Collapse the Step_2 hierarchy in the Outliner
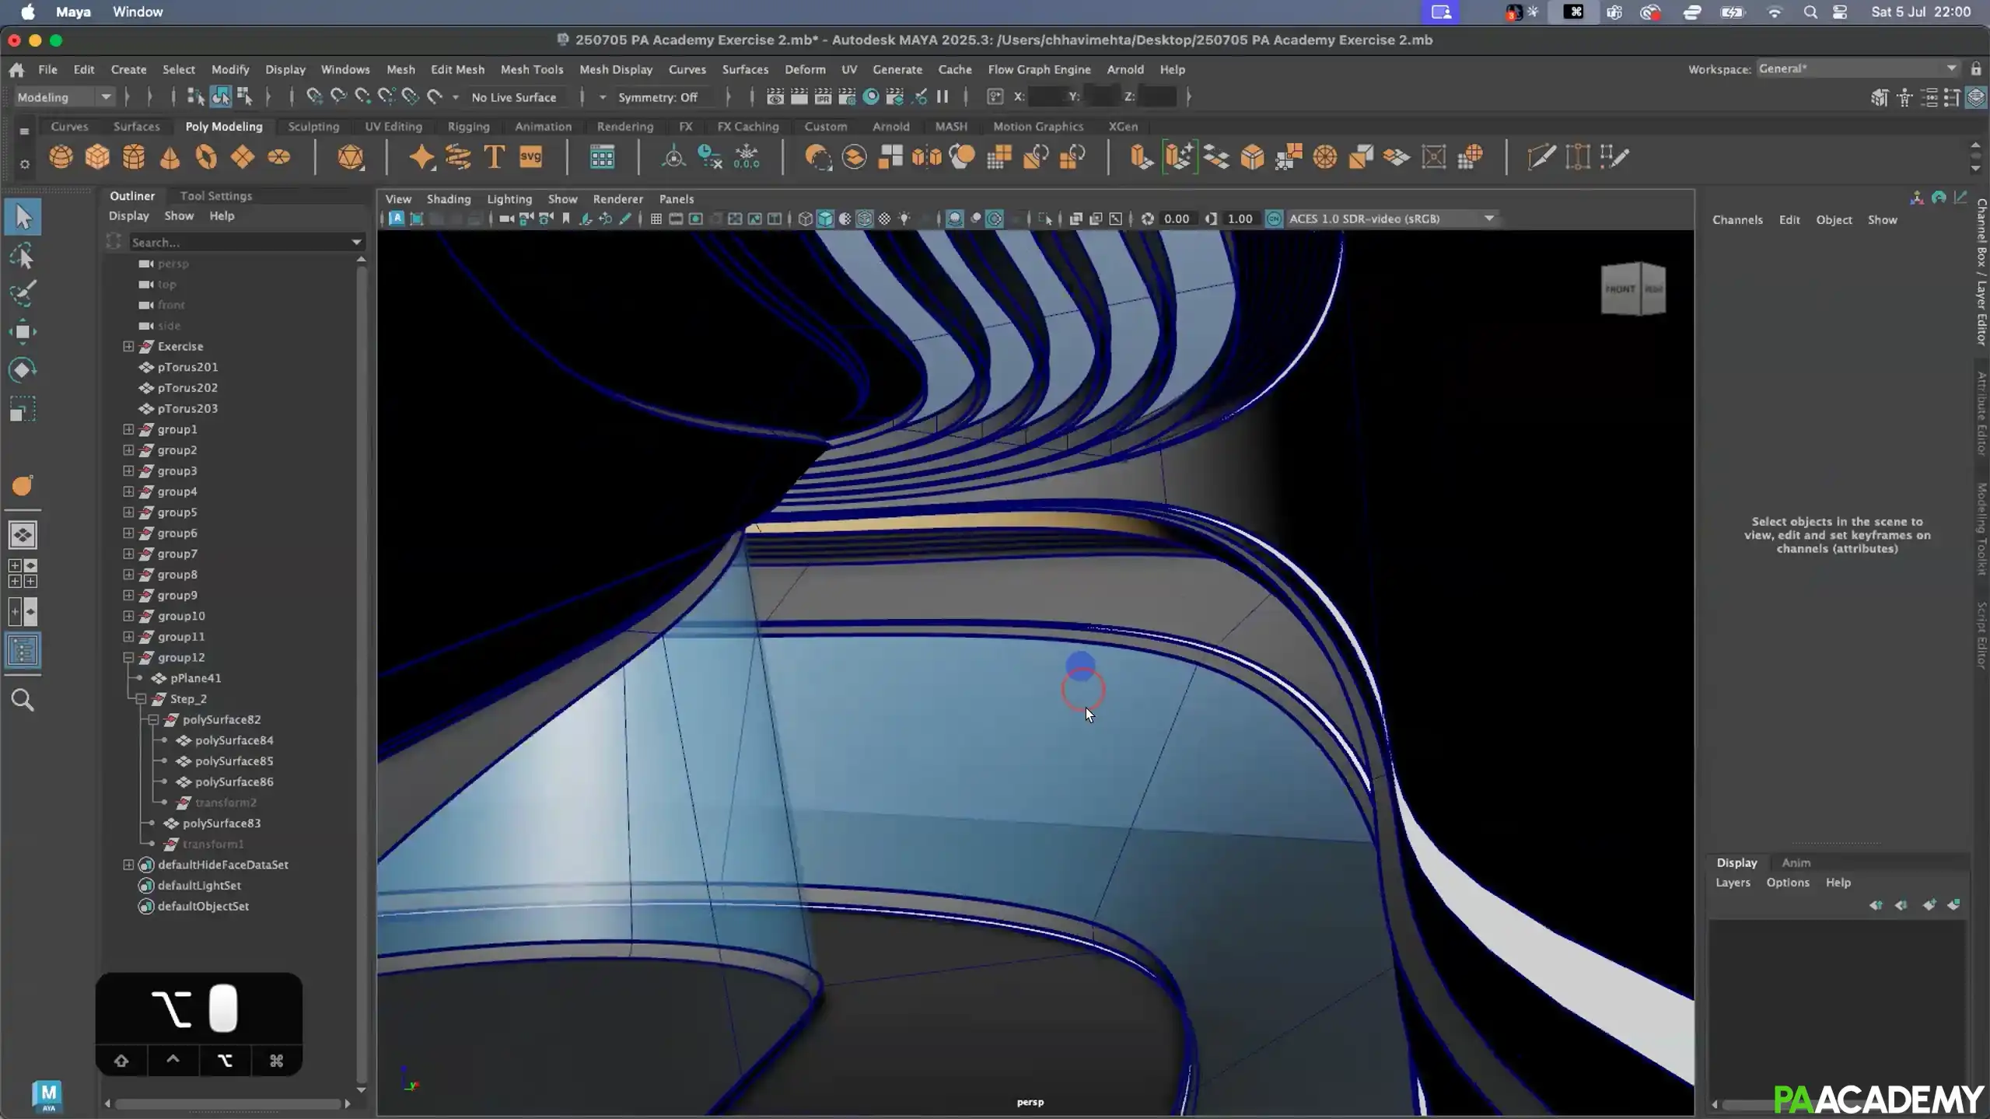This screenshot has height=1119, width=1990. [x=141, y=698]
